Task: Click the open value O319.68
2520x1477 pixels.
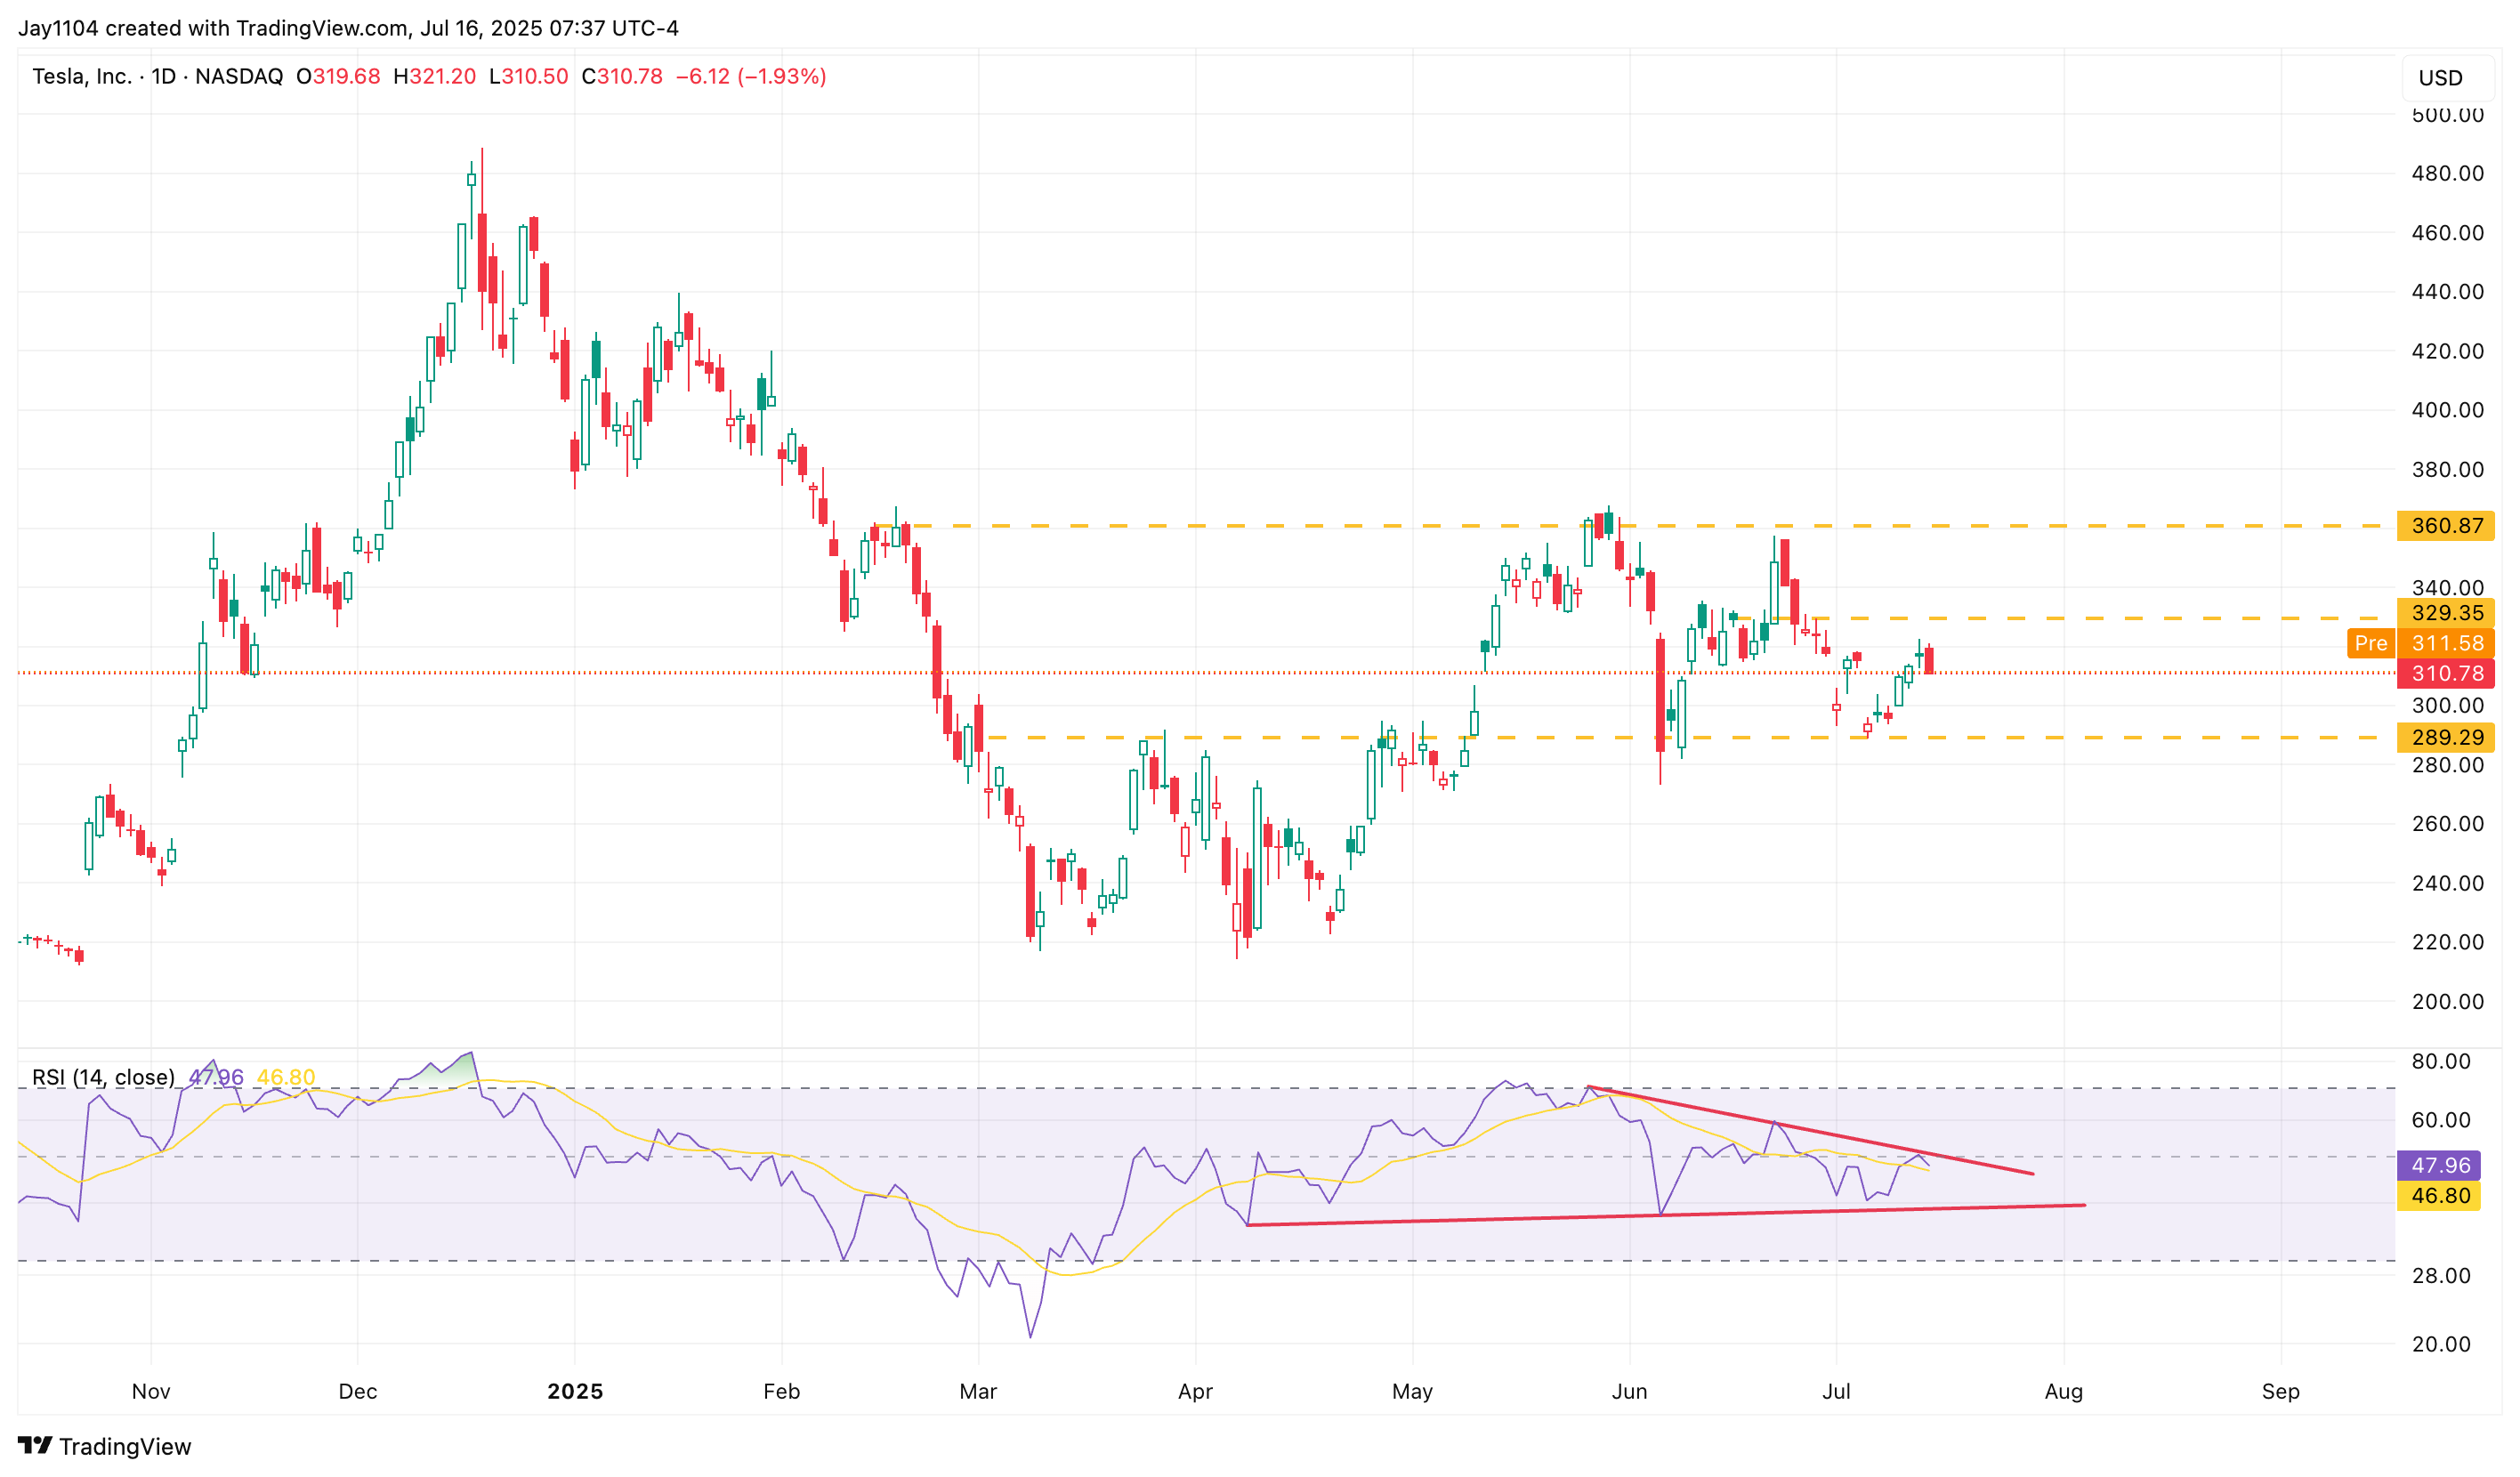Action: tap(338, 76)
